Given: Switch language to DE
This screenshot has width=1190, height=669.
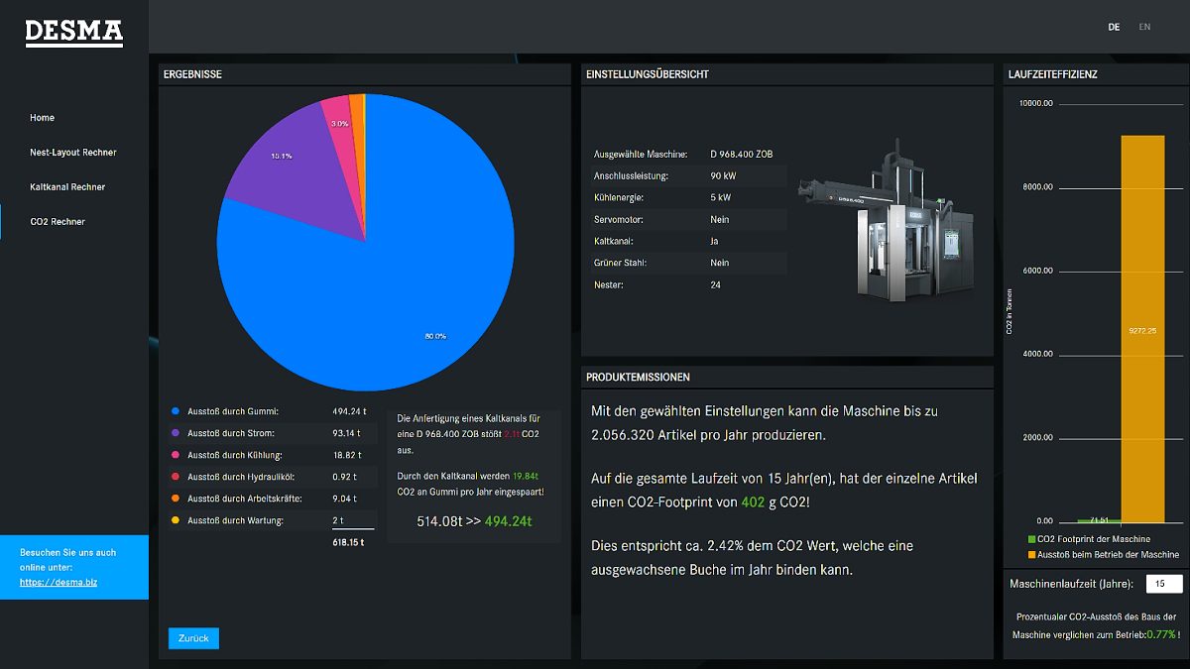Looking at the screenshot, I should coord(1114,28).
